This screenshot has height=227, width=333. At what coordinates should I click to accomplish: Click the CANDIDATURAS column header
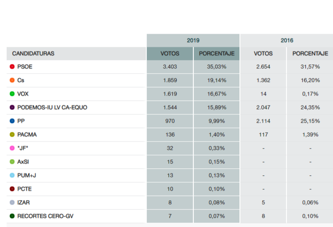click(x=33, y=53)
